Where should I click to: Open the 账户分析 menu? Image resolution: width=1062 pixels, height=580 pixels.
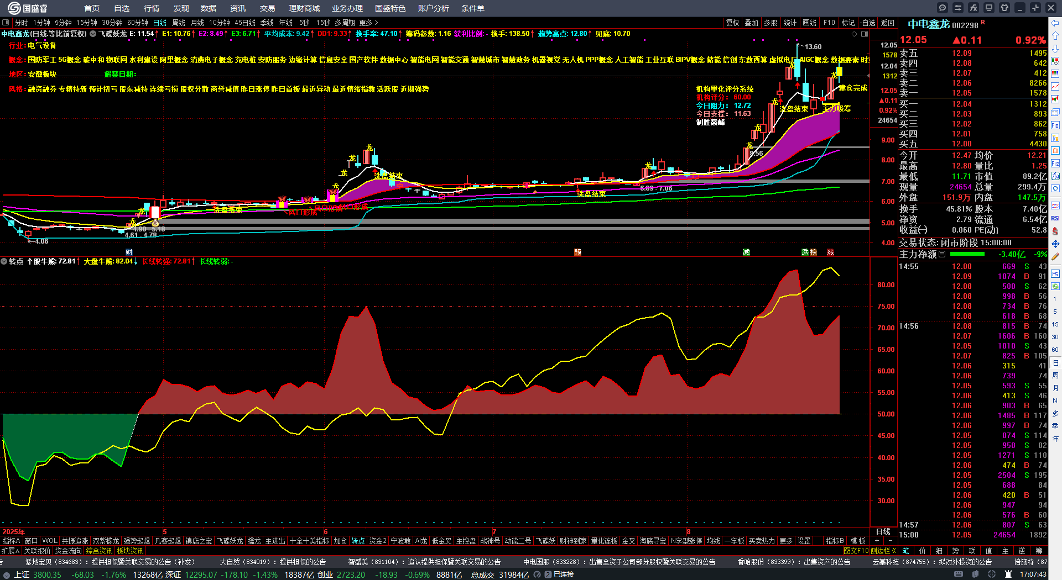point(434,8)
